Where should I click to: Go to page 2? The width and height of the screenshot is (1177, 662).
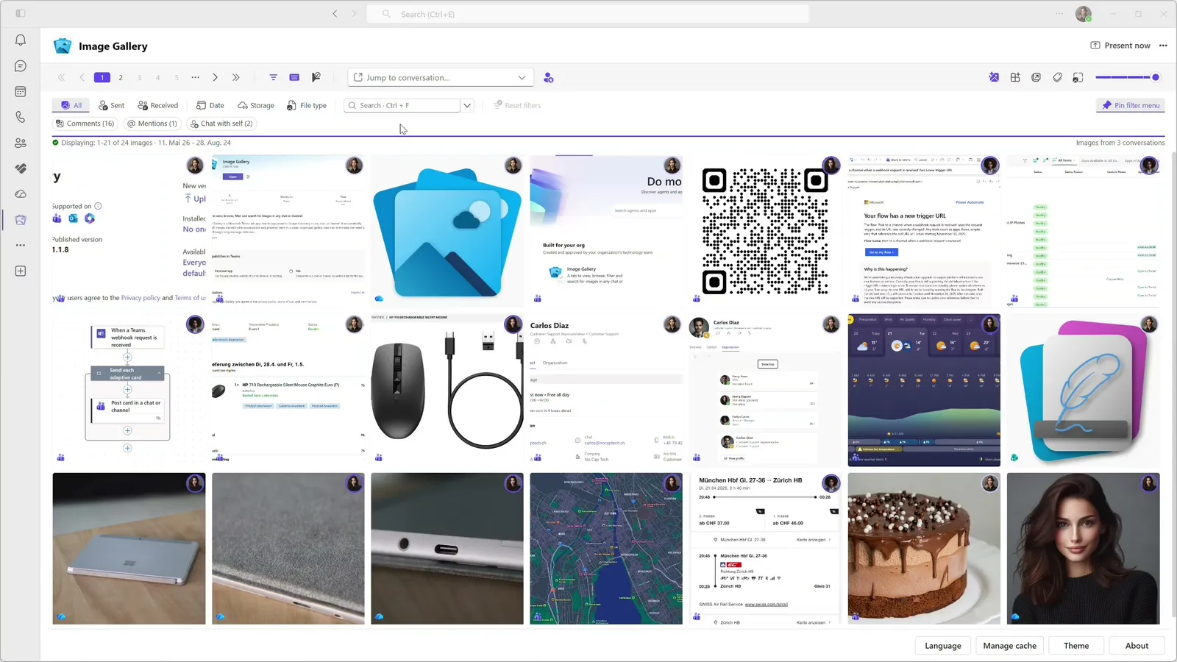(x=121, y=77)
